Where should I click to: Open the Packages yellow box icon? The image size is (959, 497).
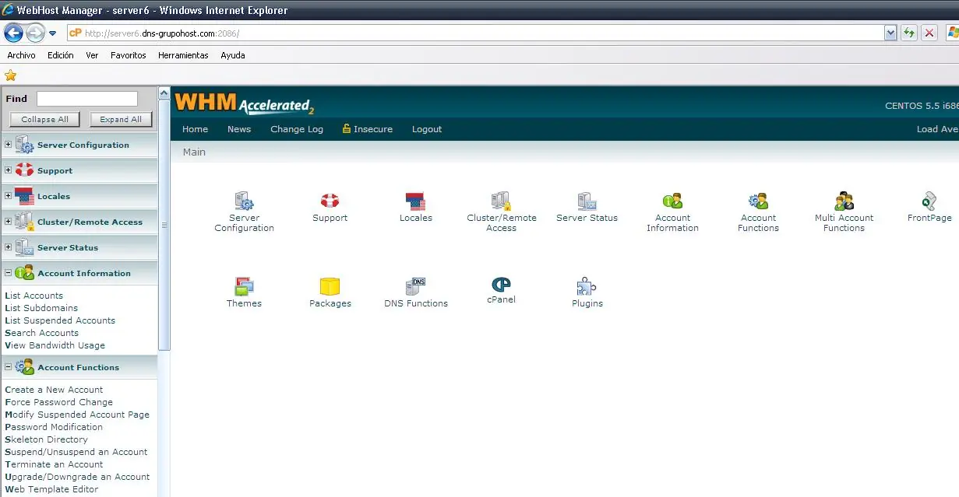pos(330,286)
